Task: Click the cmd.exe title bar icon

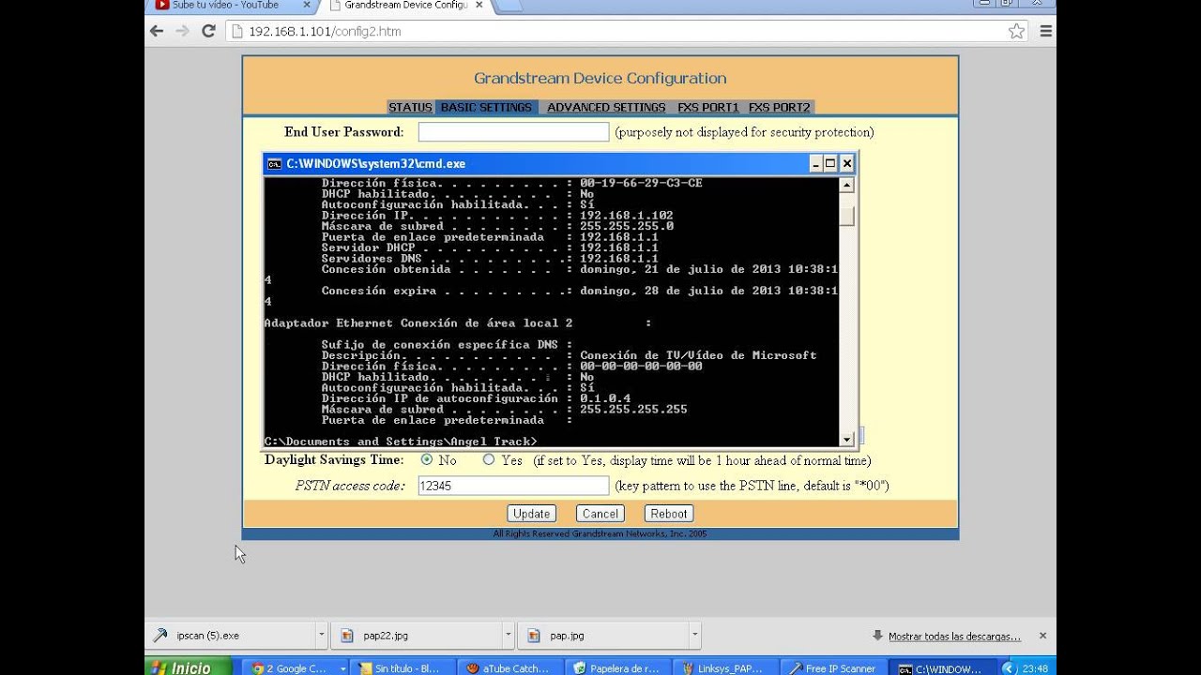Action: click(274, 163)
